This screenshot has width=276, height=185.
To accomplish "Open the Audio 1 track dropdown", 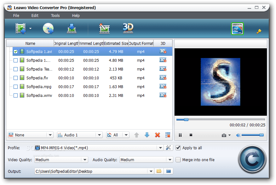I will click(x=79, y=135).
